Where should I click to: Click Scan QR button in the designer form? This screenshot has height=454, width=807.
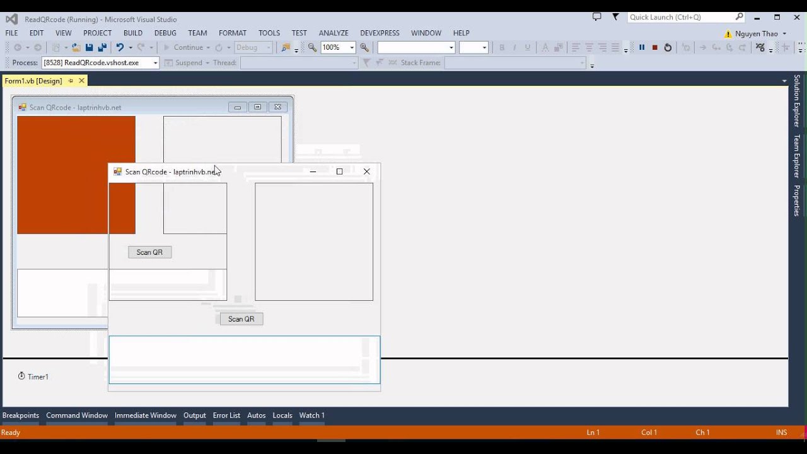pos(149,252)
